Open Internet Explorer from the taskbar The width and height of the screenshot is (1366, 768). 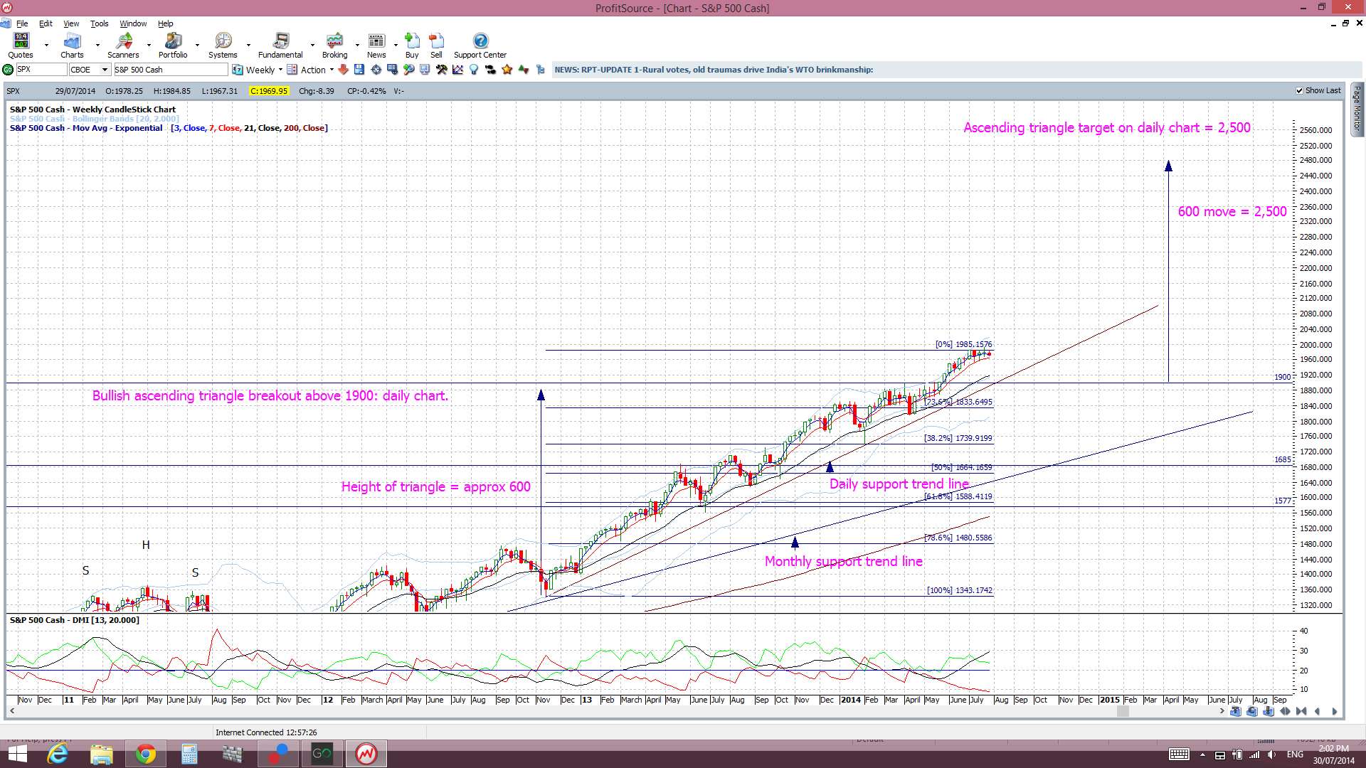(x=57, y=754)
